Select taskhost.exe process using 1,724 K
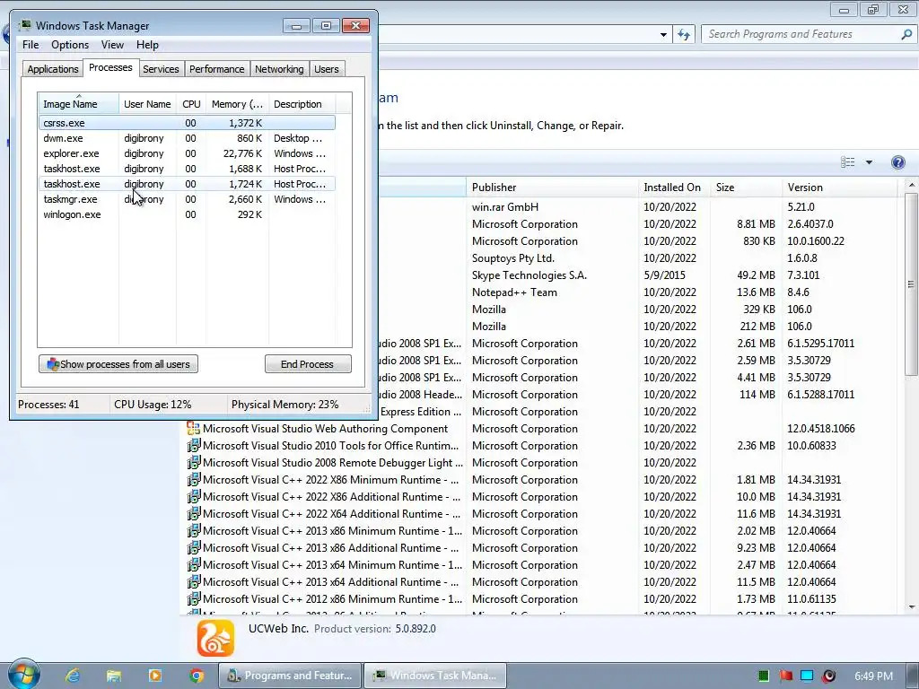Viewport: 919px width, 689px height. coord(187,184)
